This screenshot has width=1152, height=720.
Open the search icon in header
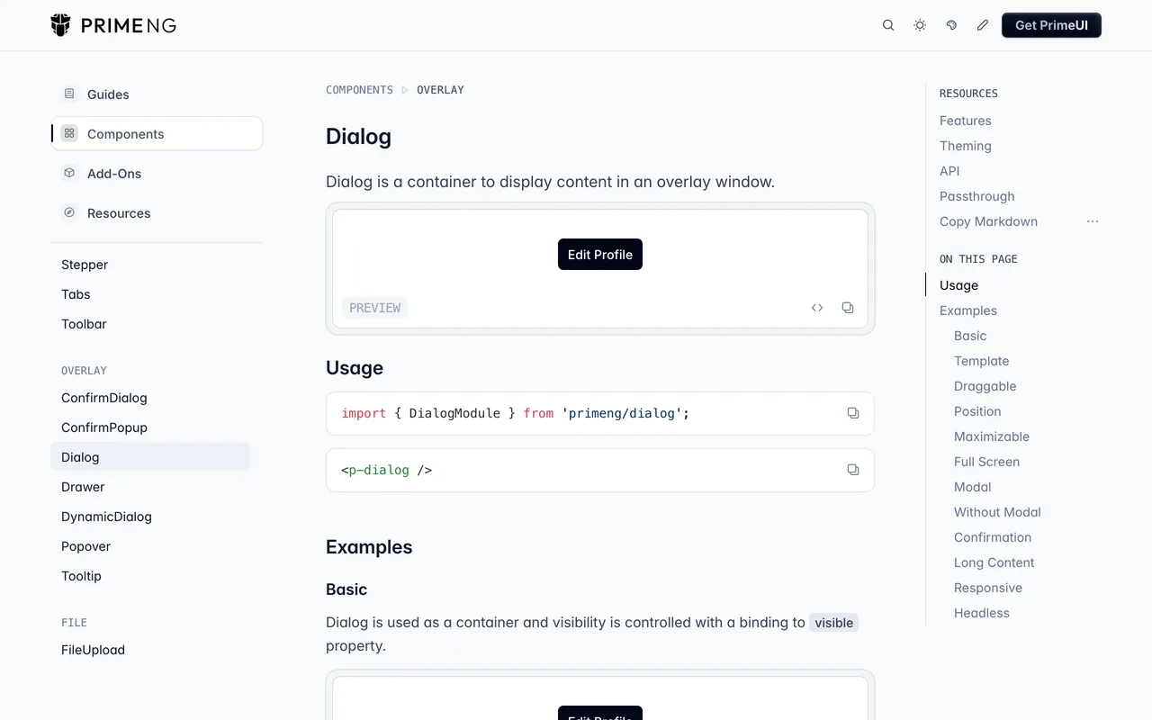click(888, 25)
